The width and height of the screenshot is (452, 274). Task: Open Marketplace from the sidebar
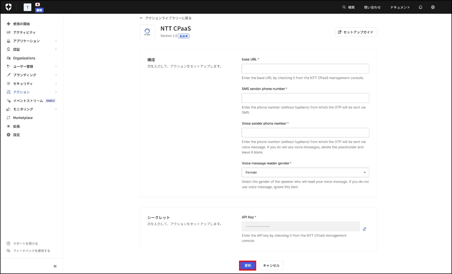[23, 118]
